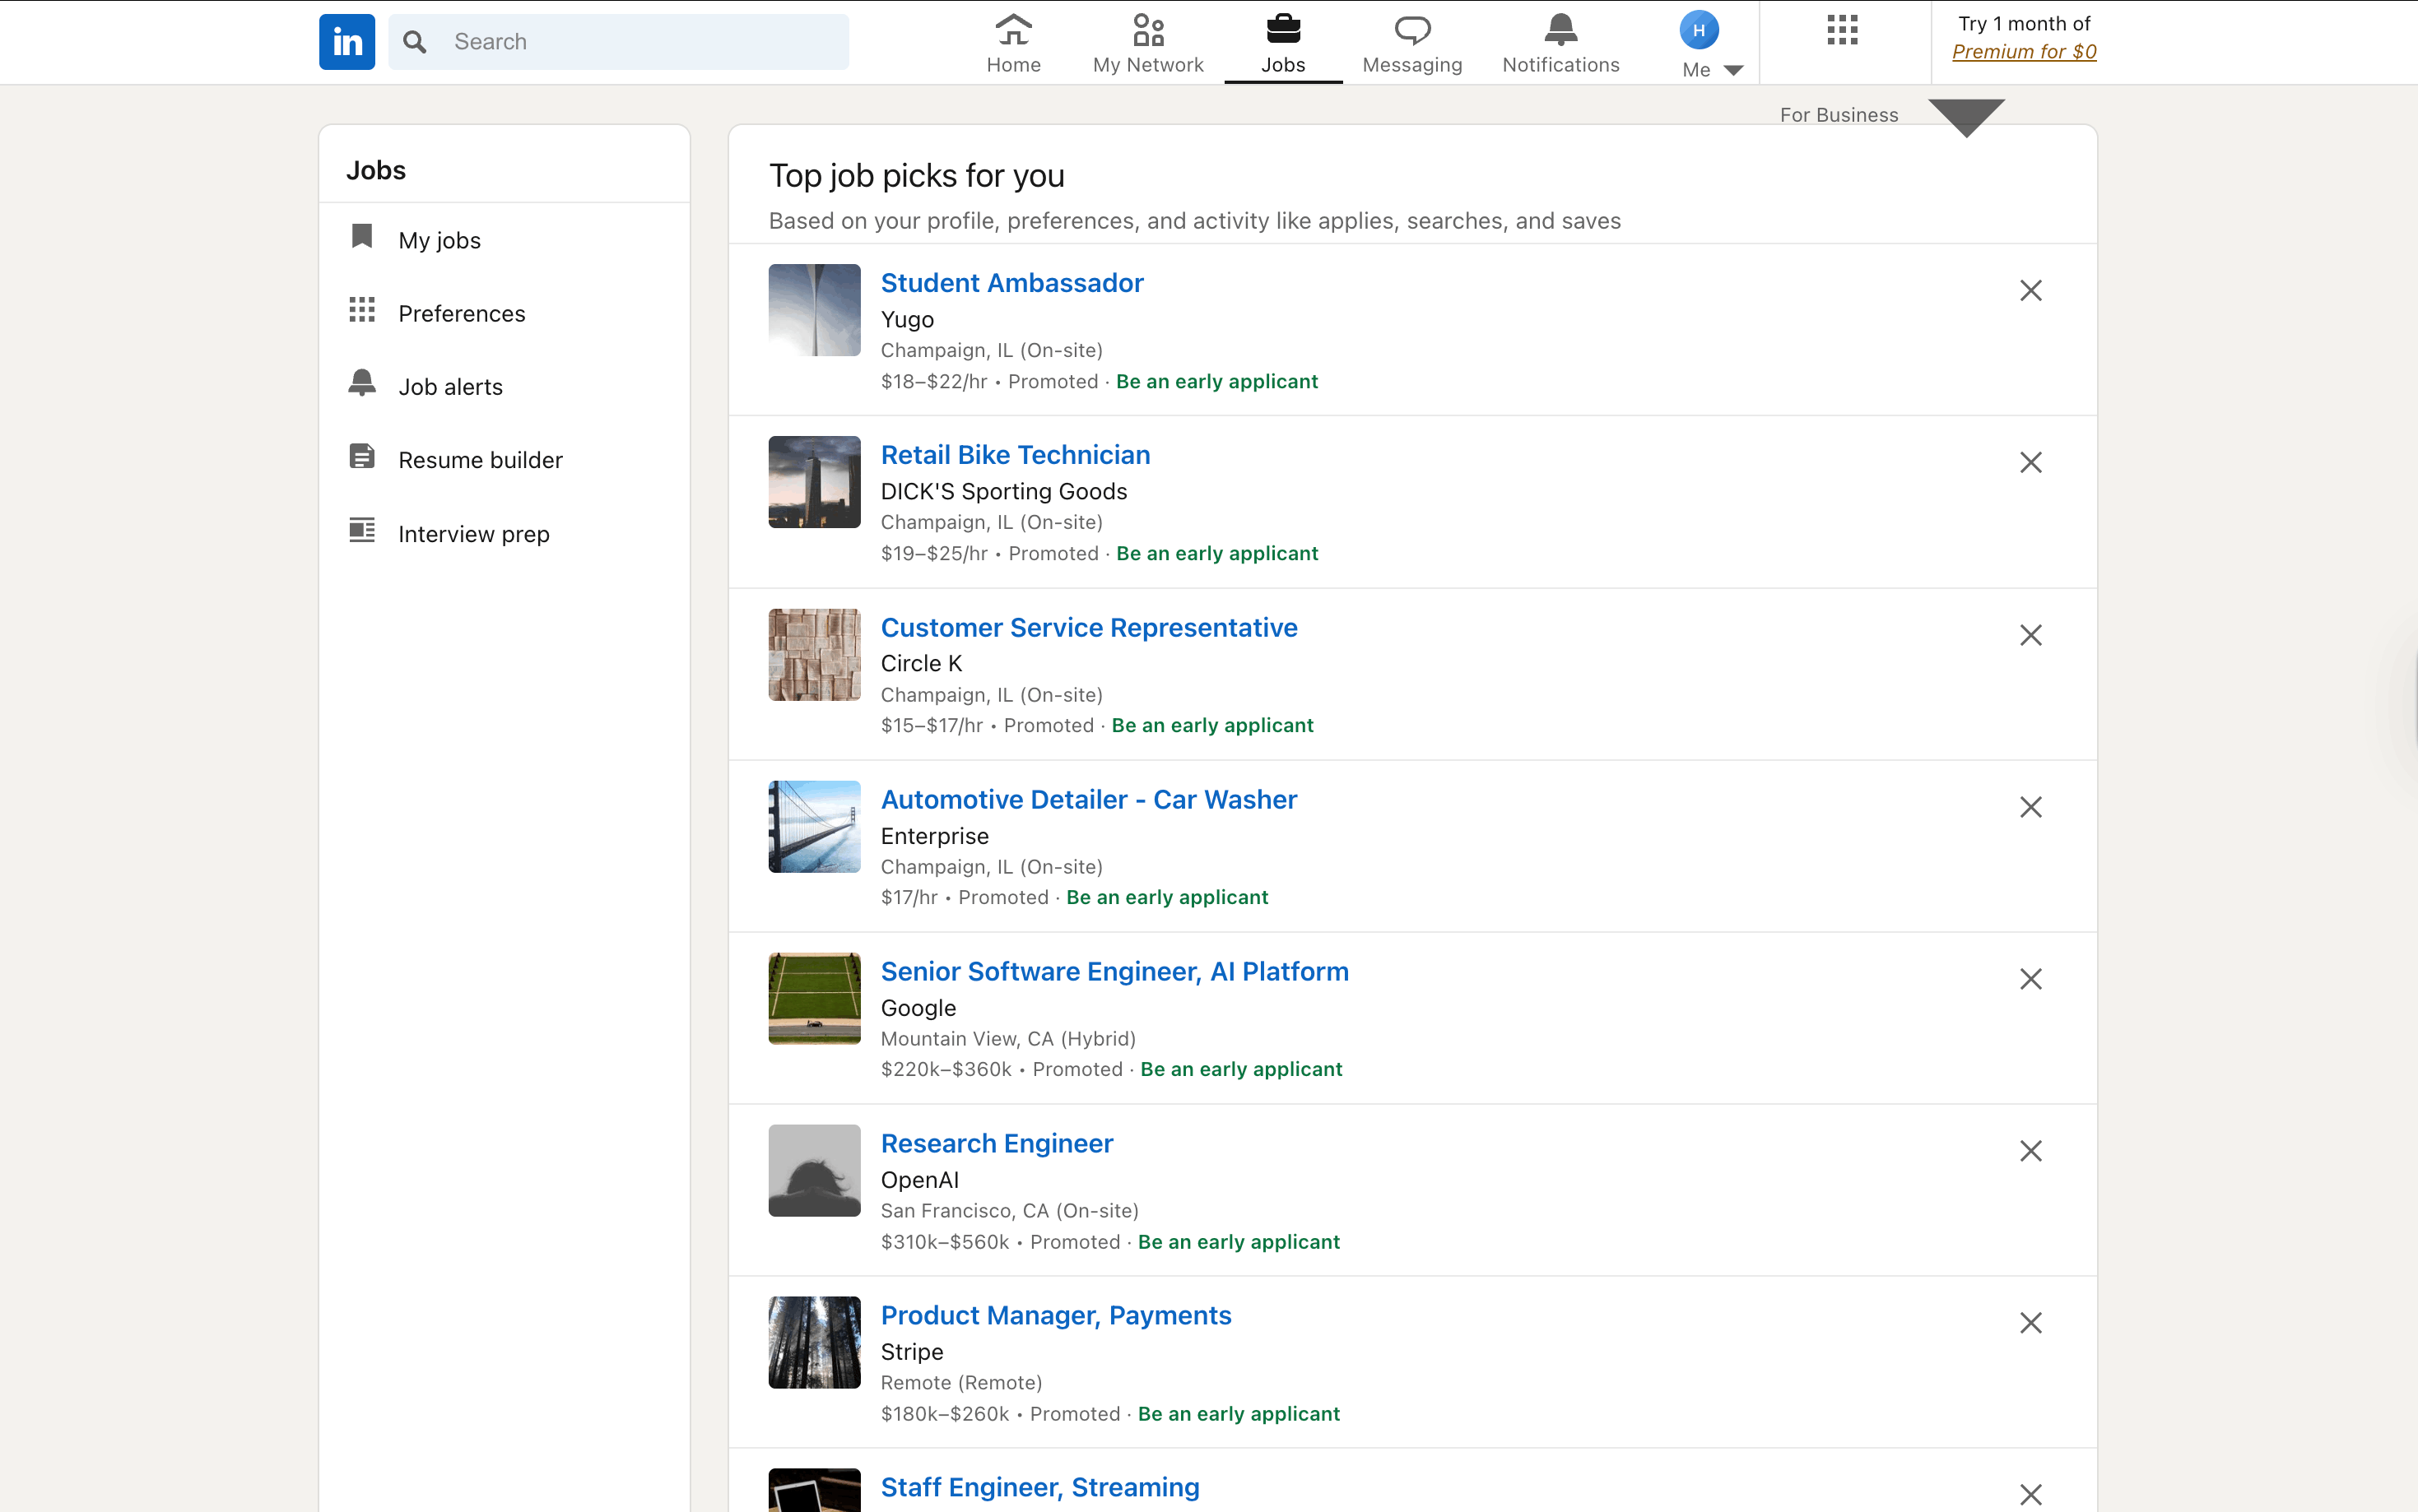
Task: Click the Enterprise company name
Action: tap(934, 836)
